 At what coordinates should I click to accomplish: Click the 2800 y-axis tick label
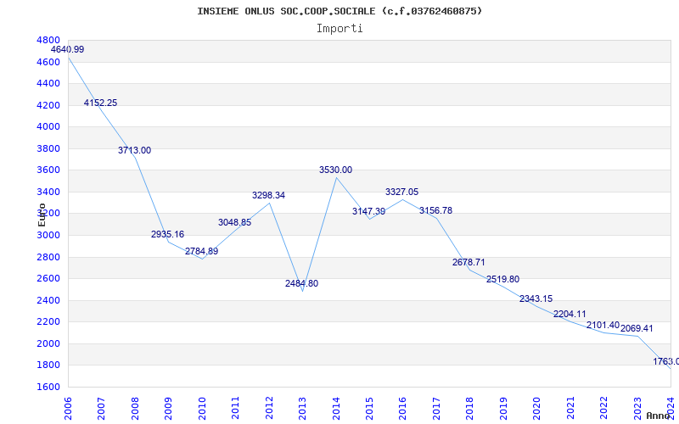(48, 258)
